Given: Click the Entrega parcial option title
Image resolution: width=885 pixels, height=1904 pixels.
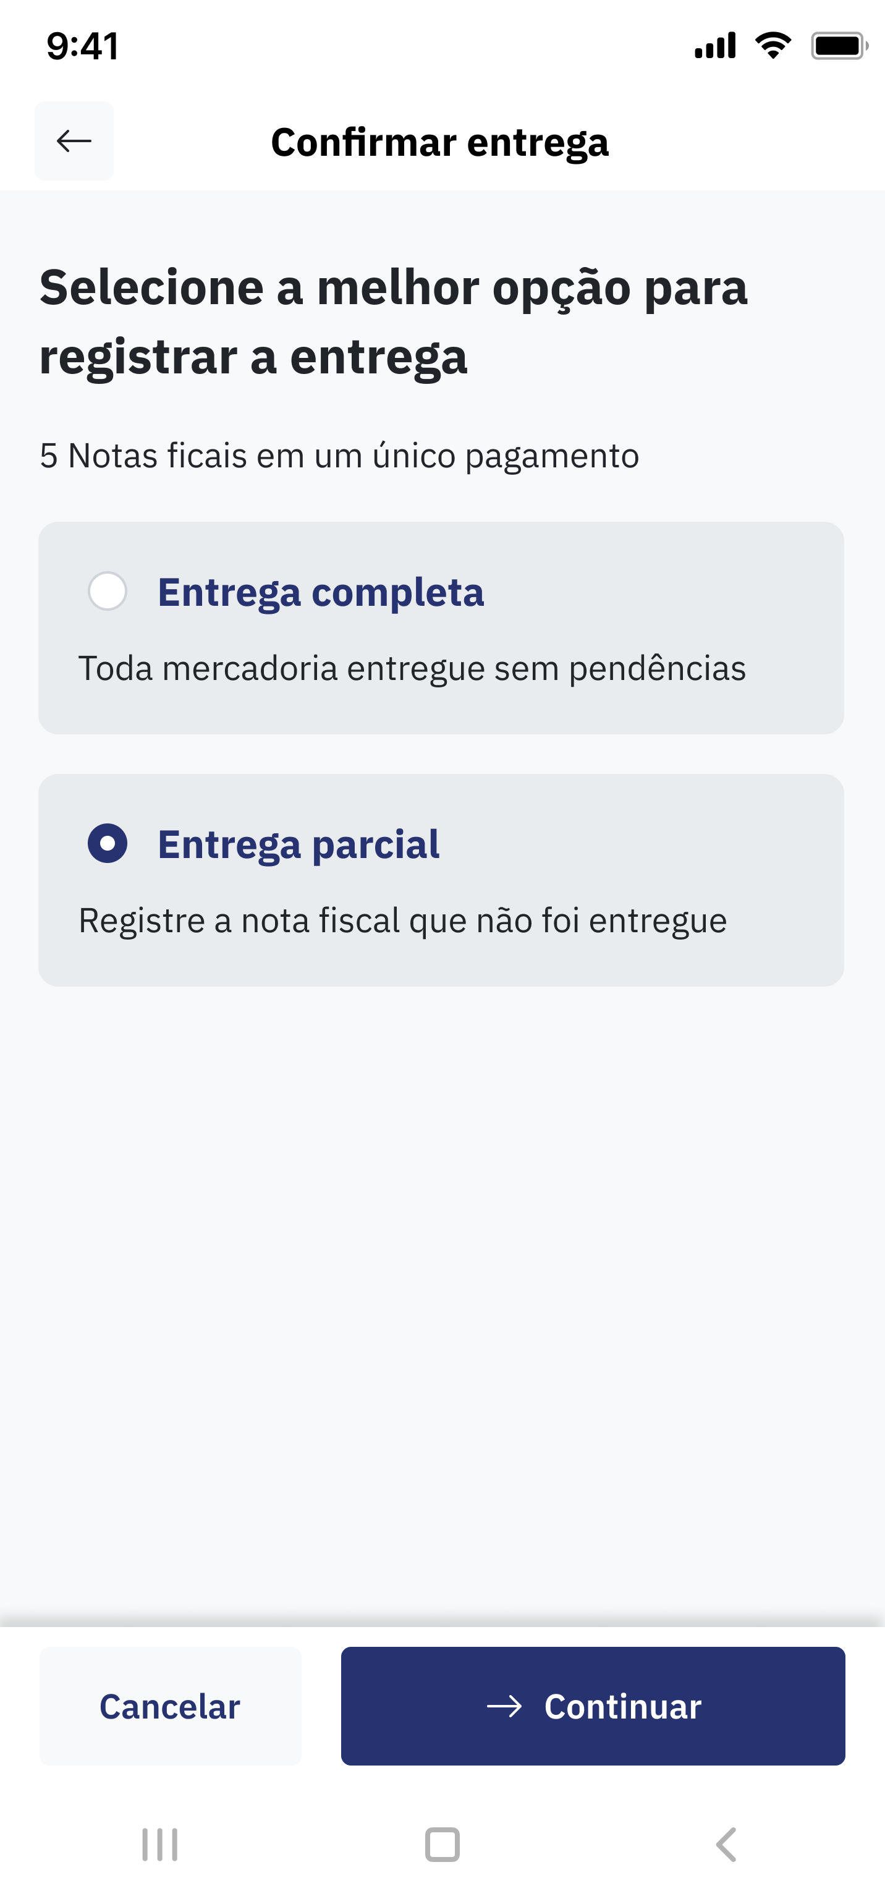Looking at the screenshot, I should click(299, 844).
